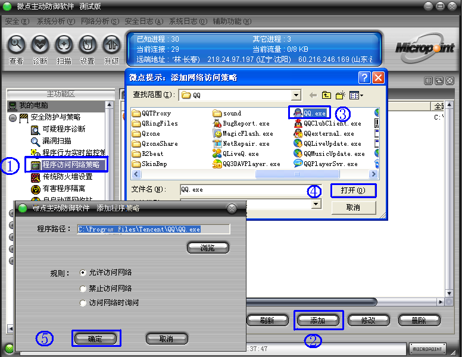
Task: Click the 扫描 scan toolbar icon
Action: click(64, 45)
